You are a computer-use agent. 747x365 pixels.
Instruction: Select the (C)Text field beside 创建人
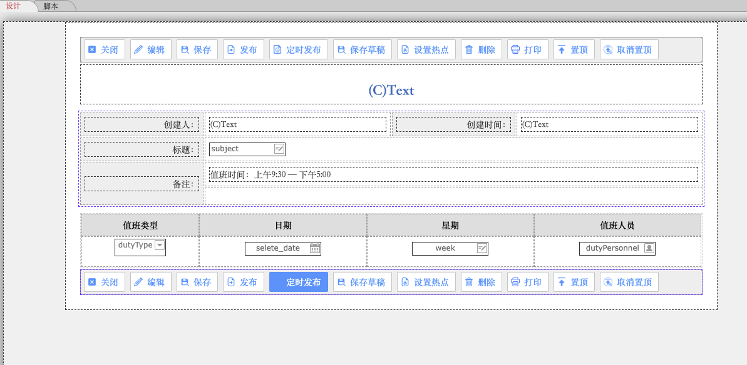(298, 124)
